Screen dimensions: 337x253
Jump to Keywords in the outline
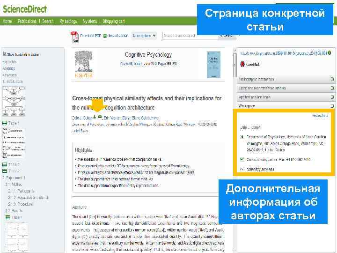[9, 75]
